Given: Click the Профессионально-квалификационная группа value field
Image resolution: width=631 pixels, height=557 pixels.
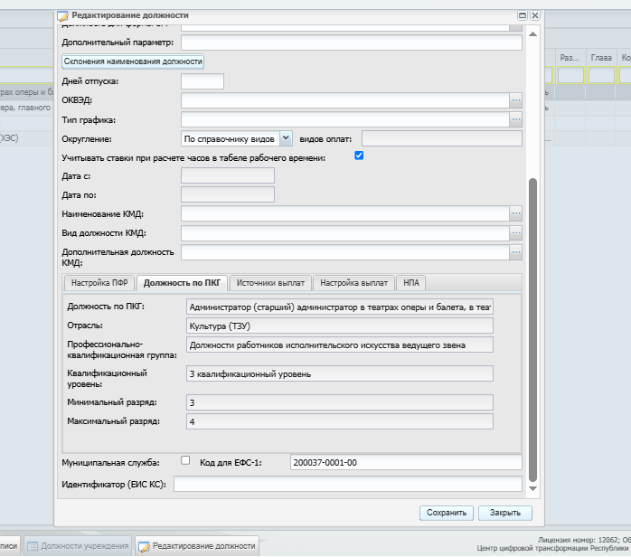Looking at the screenshot, I should point(340,345).
